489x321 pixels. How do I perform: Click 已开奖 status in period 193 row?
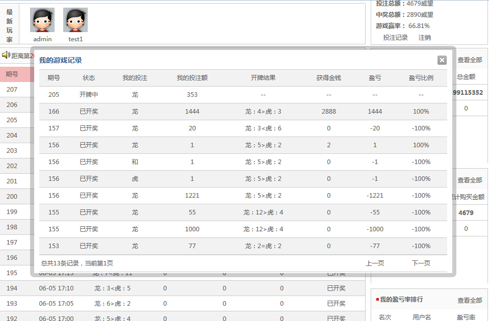[336, 304]
